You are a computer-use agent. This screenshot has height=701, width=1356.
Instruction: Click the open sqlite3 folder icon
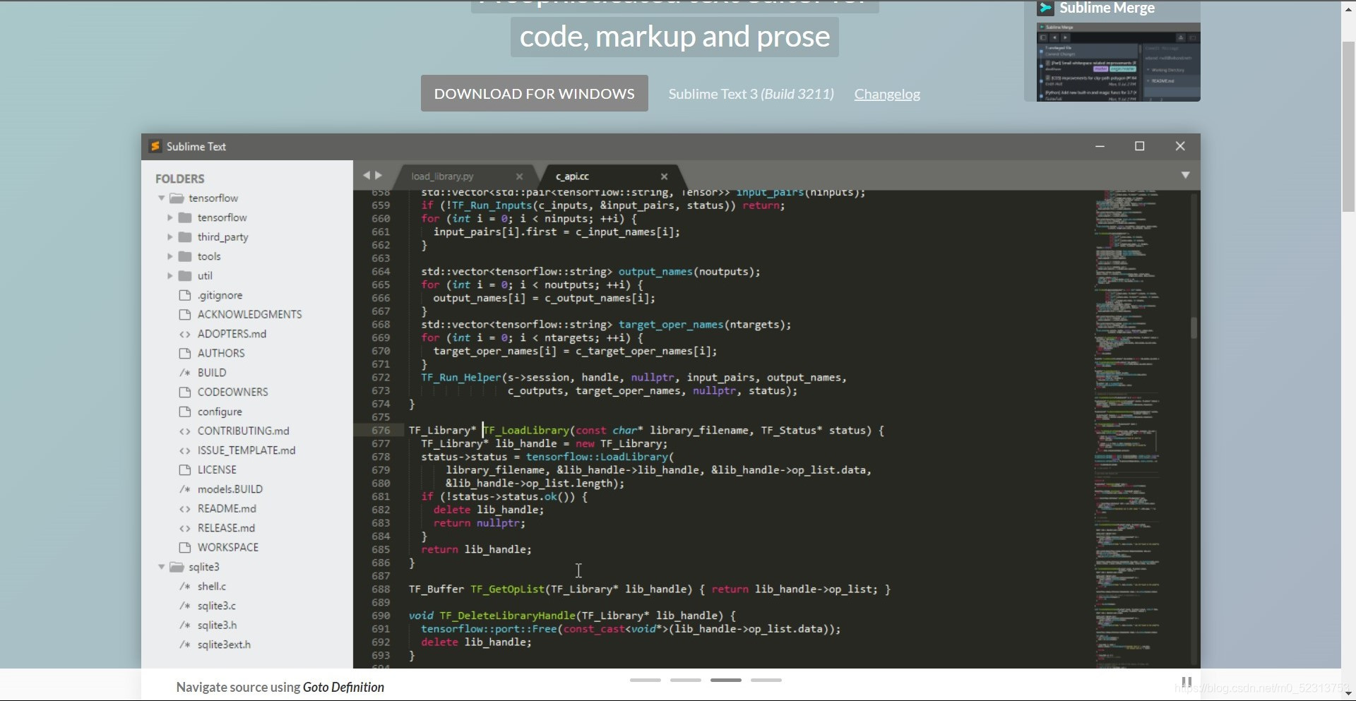point(177,566)
